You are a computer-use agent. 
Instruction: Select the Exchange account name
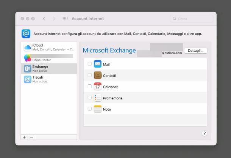pyautogui.click(x=40, y=67)
